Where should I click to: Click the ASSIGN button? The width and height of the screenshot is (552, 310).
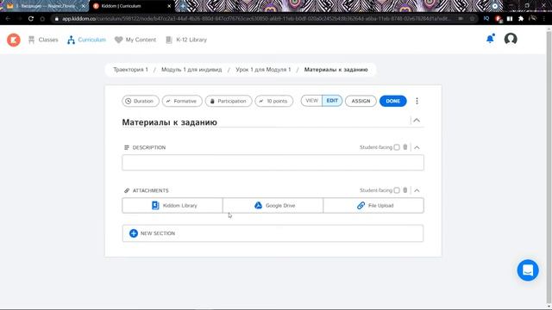(x=361, y=101)
